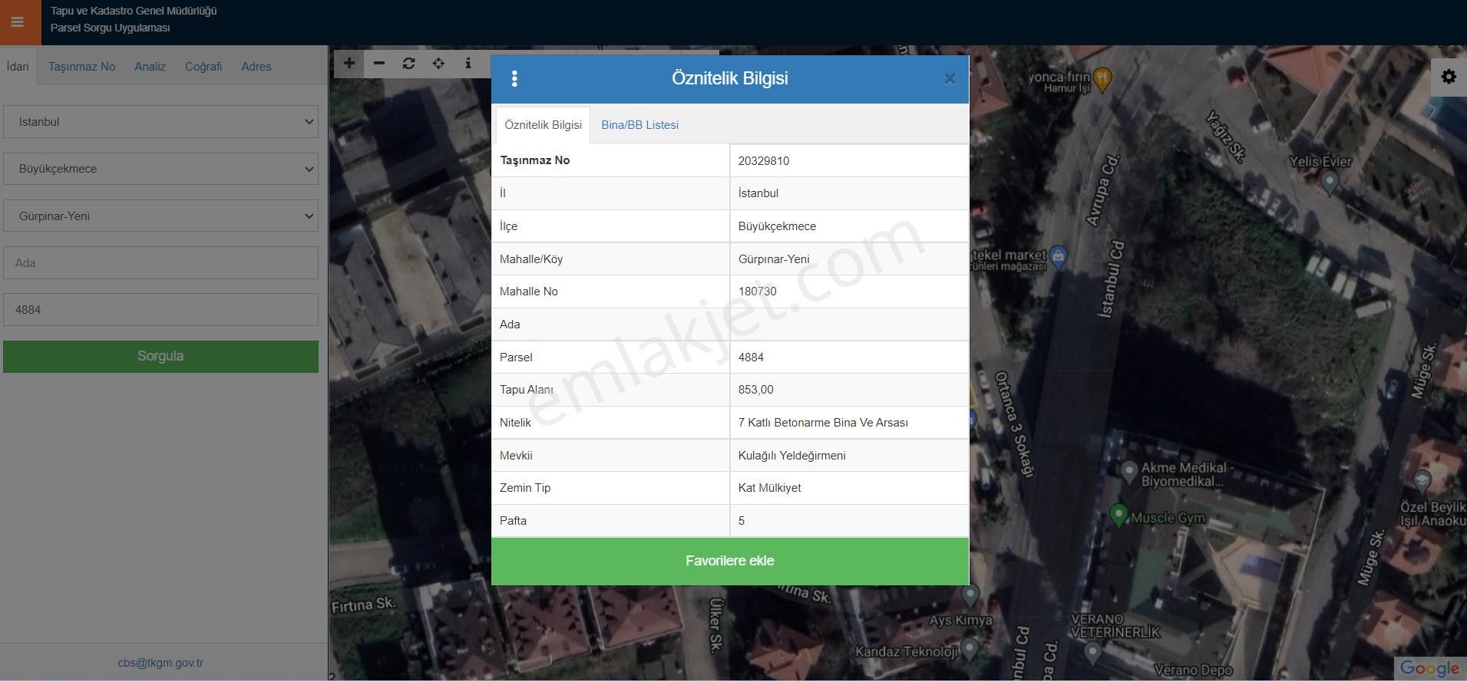
Task: Click the refresh map toolbar icon
Action: pos(408,64)
